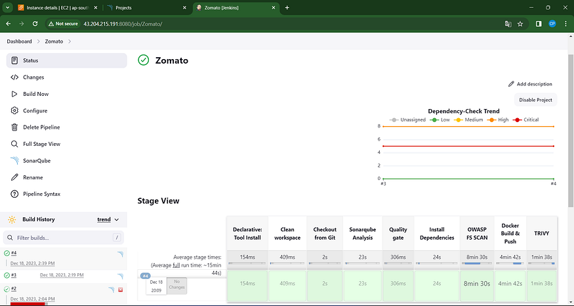The image size is (574, 306).
Task: Click the Changes code icon
Action: point(14,77)
